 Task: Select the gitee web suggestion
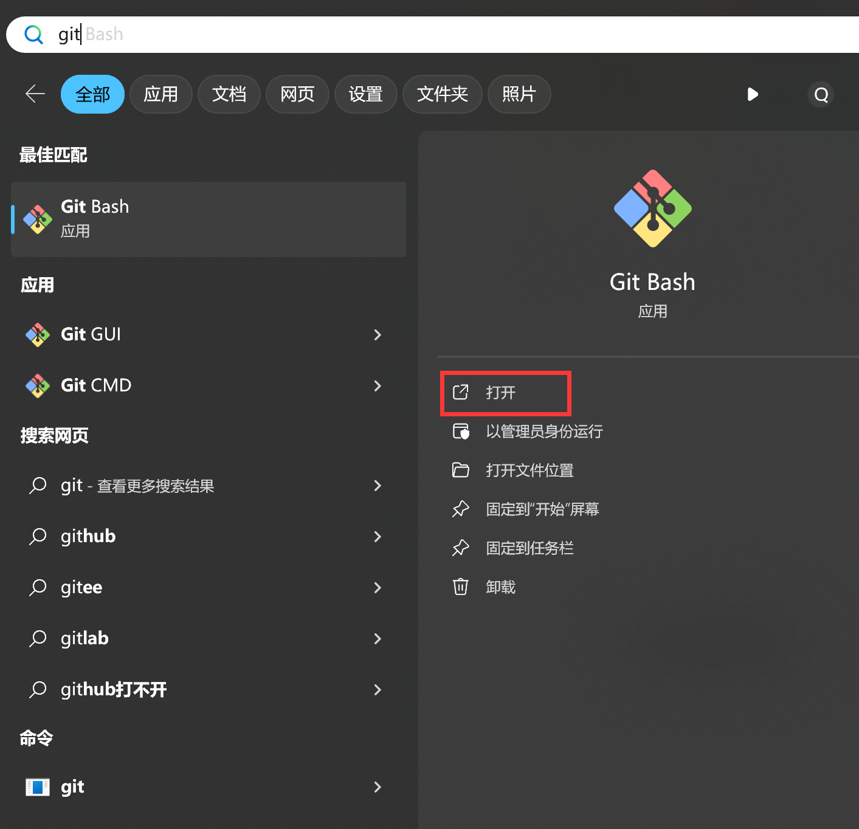click(x=209, y=588)
